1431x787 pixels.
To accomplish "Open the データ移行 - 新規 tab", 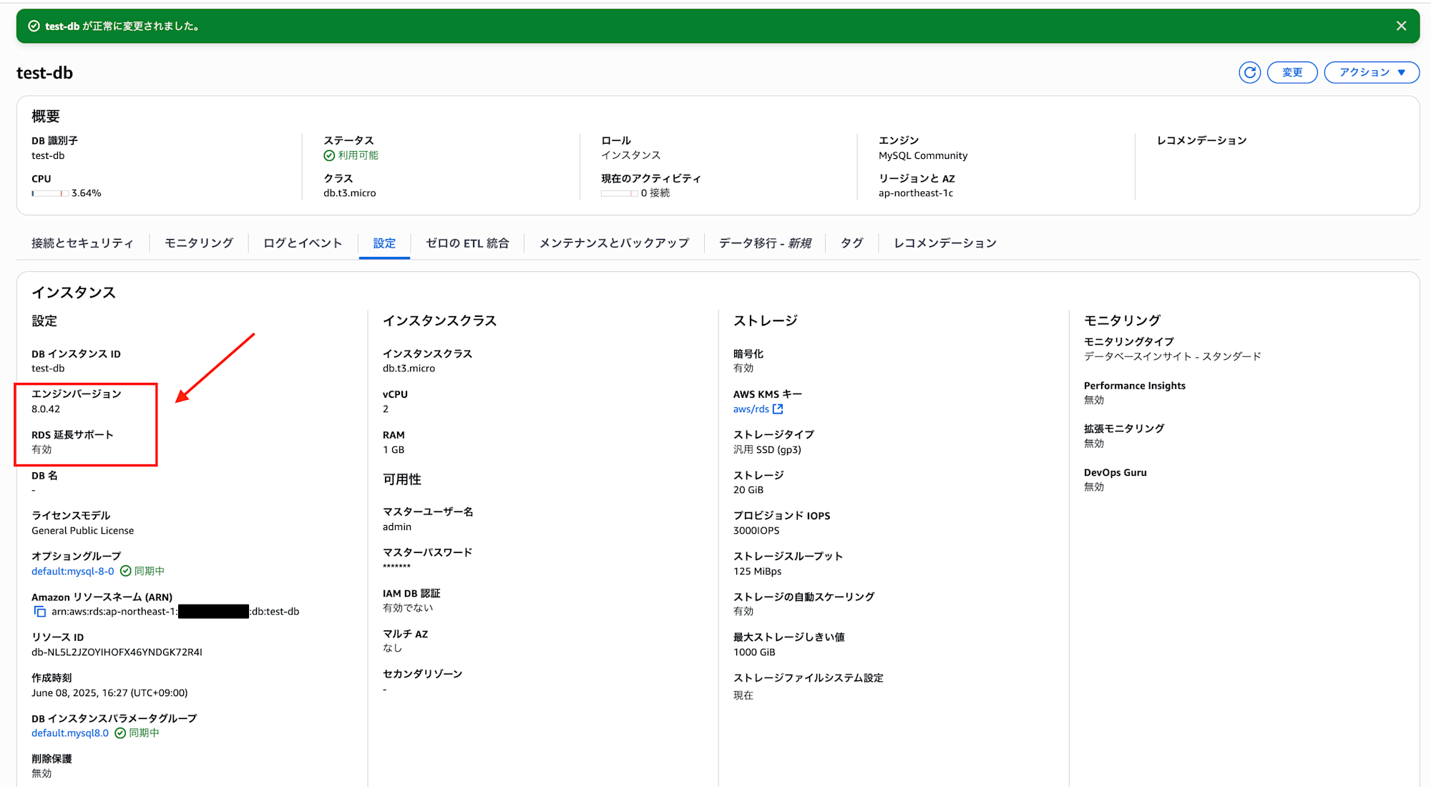I will 765,243.
